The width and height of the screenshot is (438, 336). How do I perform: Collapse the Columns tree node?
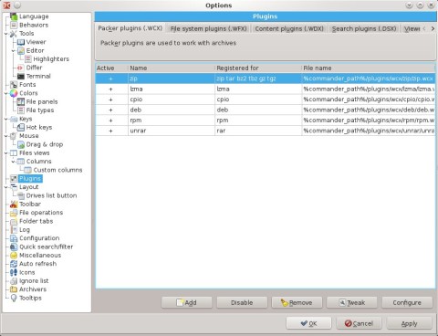click(13, 162)
